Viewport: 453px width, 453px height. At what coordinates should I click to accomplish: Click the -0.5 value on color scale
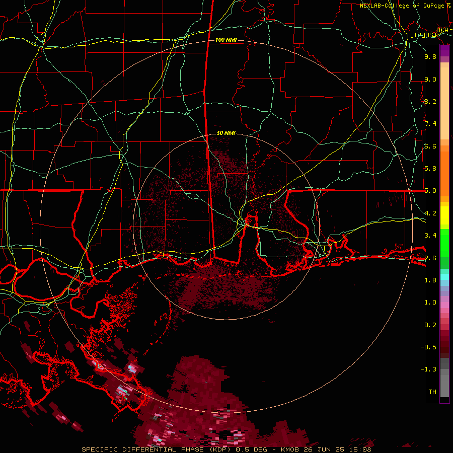428,347
